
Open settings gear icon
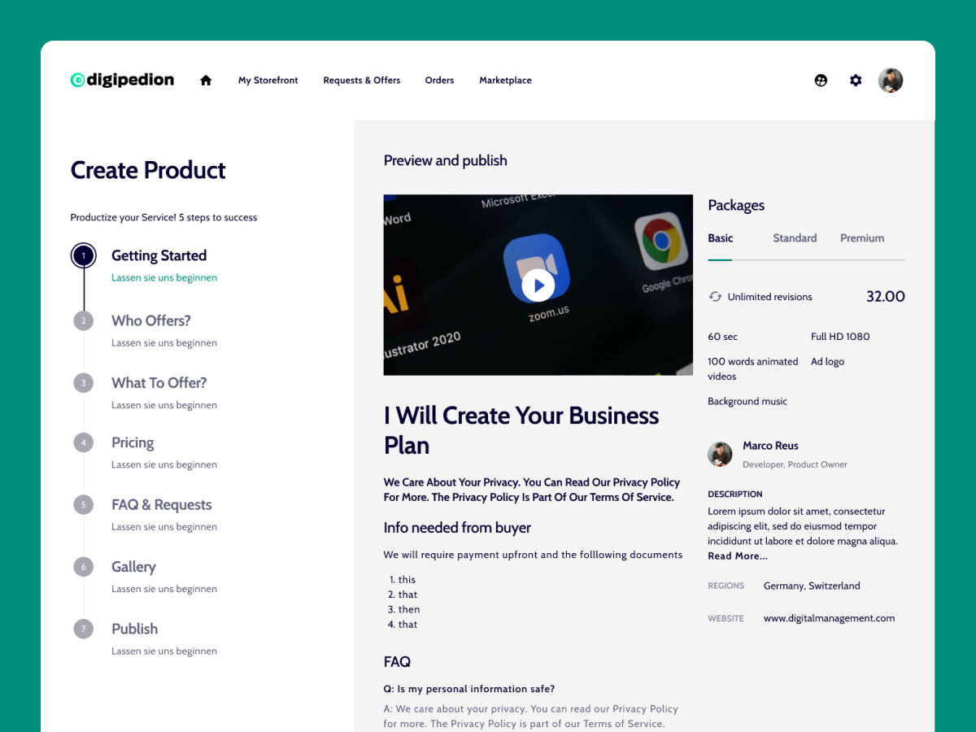(x=856, y=81)
